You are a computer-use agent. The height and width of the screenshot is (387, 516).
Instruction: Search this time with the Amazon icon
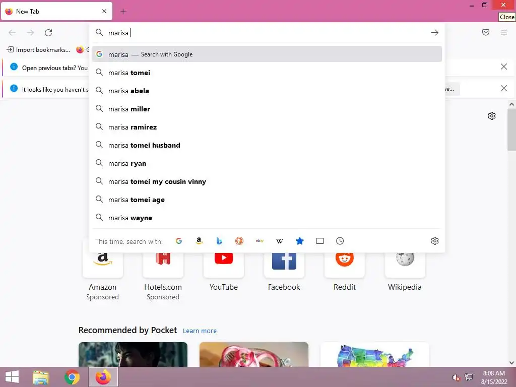[x=199, y=241]
